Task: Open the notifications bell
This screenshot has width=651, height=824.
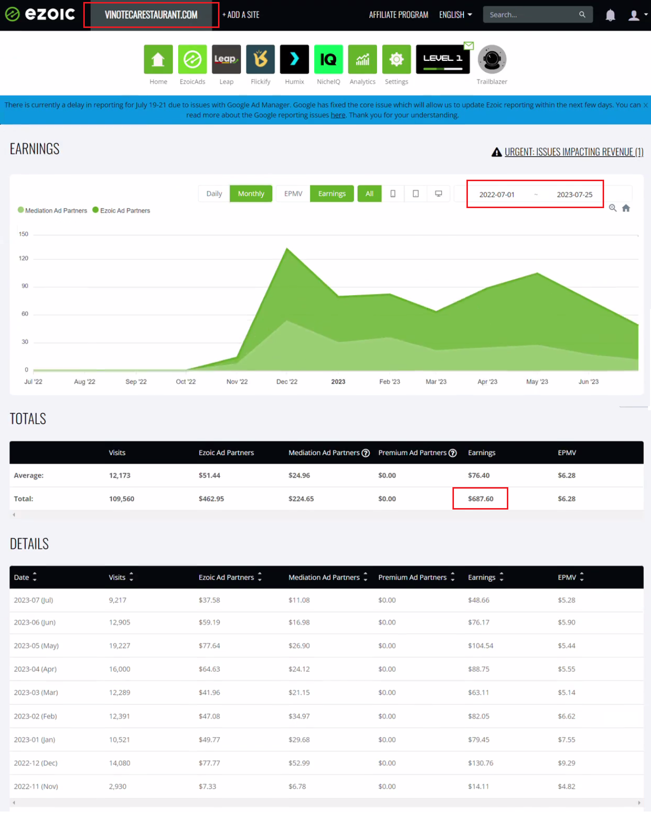Action: [x=610, y=15]
